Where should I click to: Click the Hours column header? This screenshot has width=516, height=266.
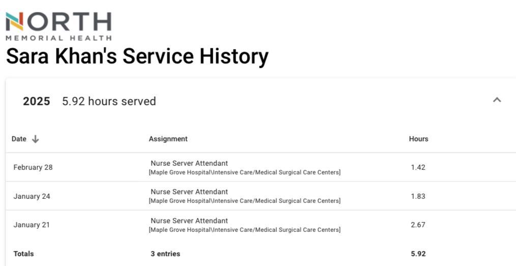point(418,139)
